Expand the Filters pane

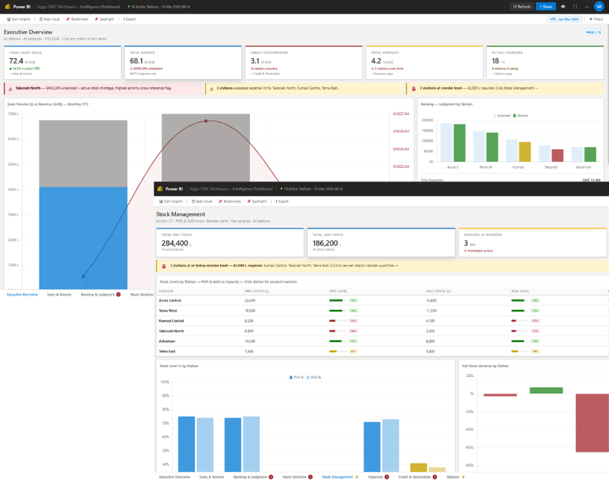point(596,19)
